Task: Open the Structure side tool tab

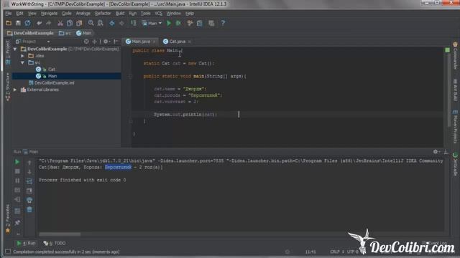Action: pos(7,87)
